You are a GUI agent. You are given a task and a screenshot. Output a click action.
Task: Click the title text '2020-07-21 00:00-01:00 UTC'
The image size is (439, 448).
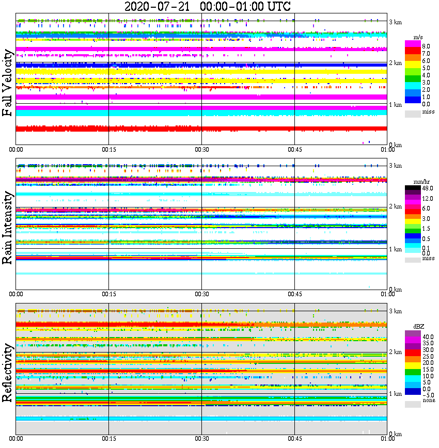click(208, 6)
